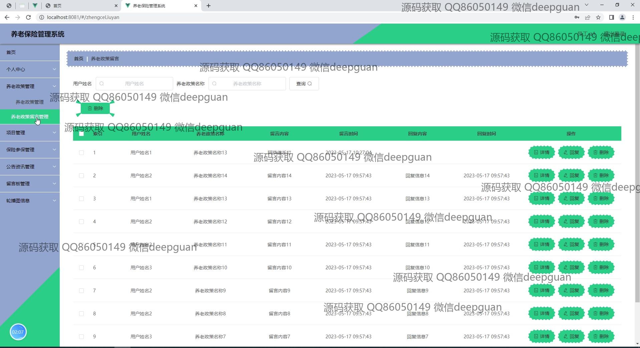Expand the 轮播图信息 sidebar section
640x348 pixels.
(30, 201)
